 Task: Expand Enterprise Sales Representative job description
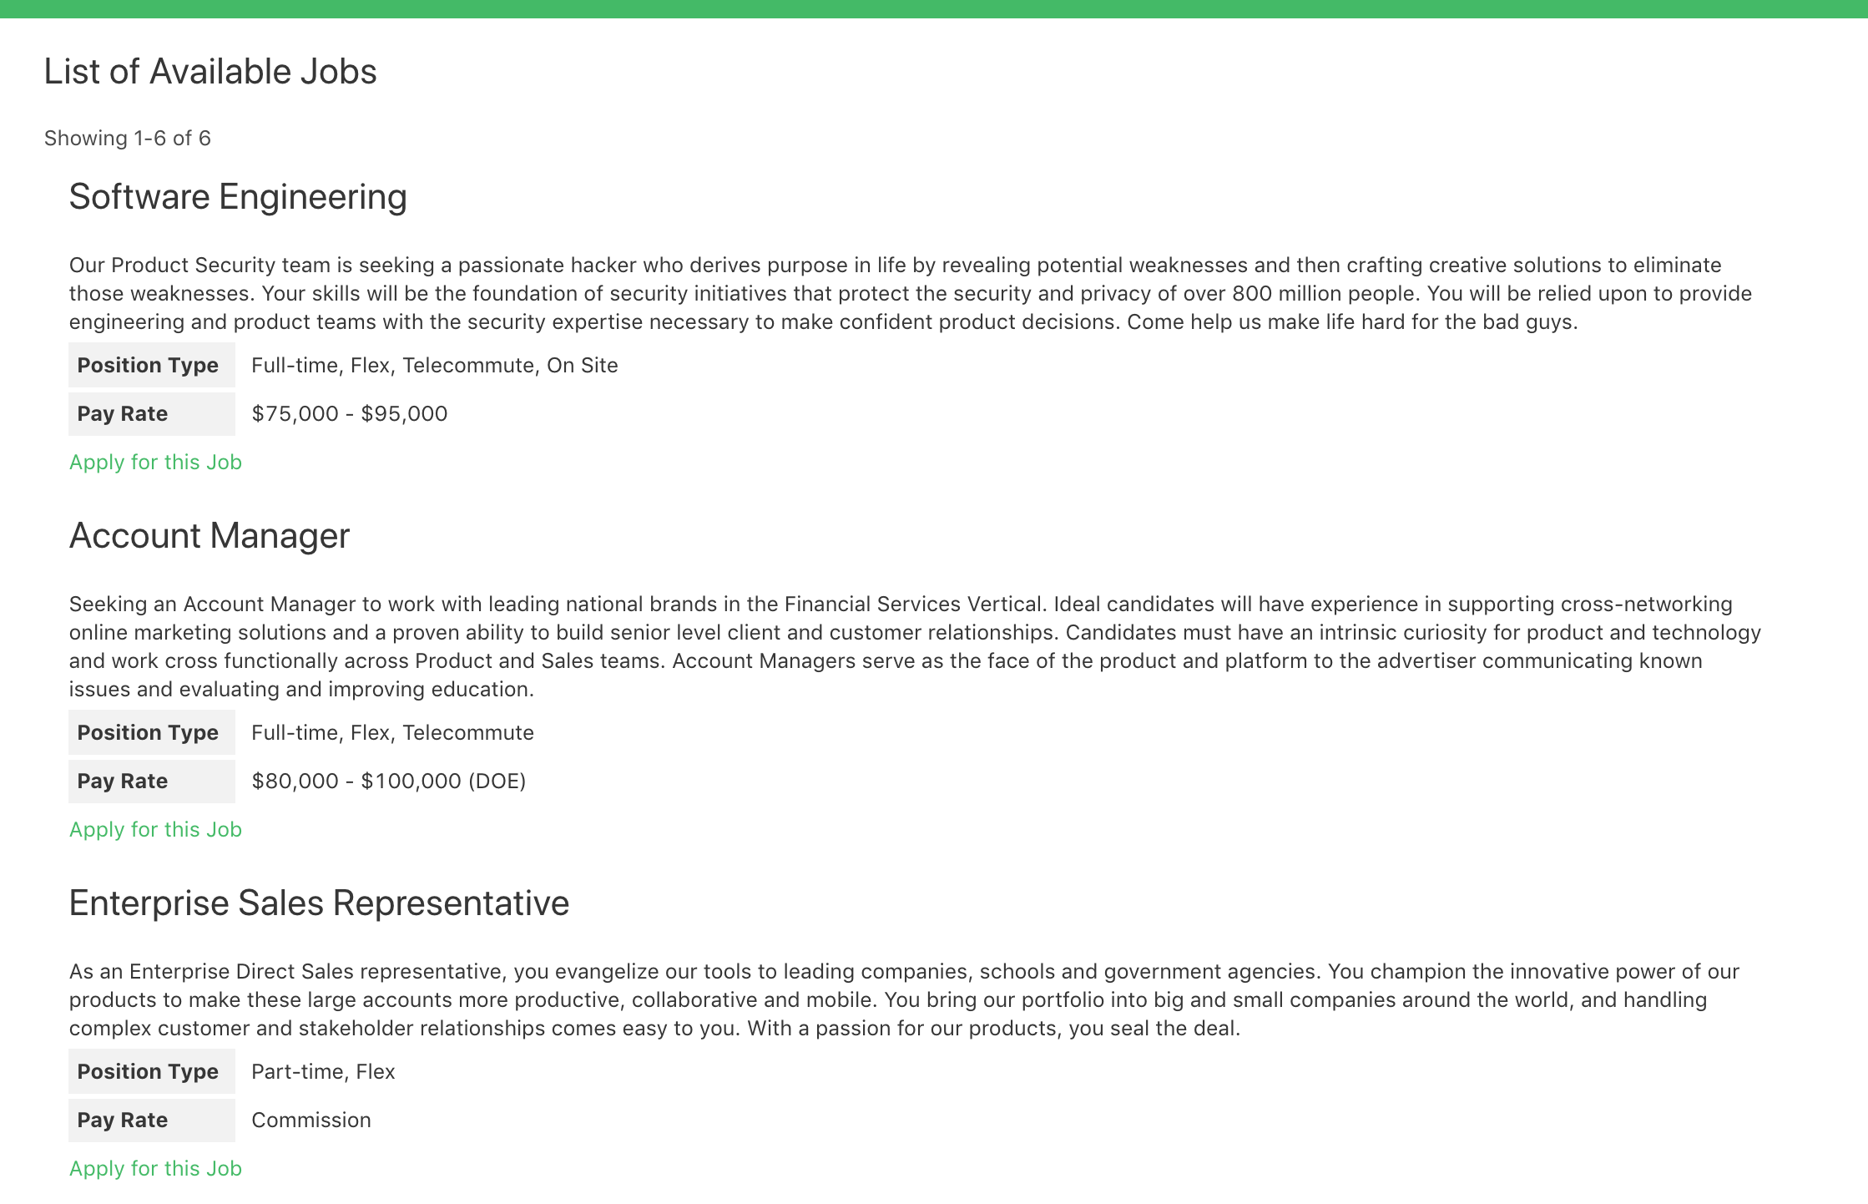319,902
